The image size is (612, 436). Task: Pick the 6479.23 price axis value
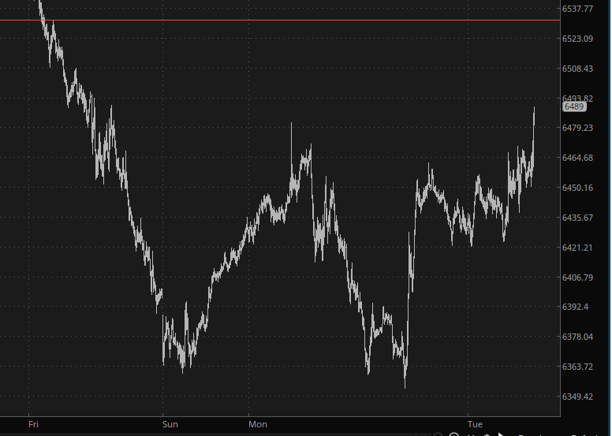pyautogui.click(x=577, y=128)
